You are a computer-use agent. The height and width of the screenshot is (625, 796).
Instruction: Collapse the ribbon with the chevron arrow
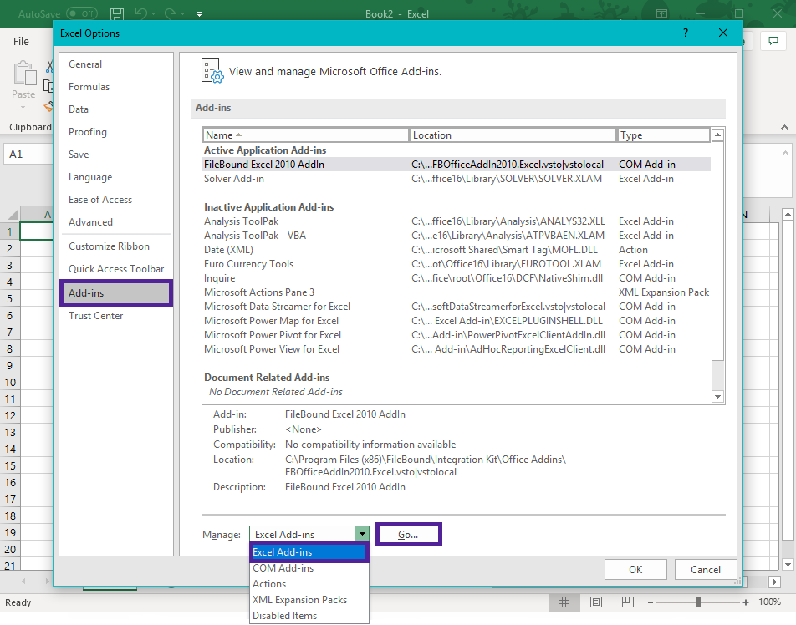point(785,127)
